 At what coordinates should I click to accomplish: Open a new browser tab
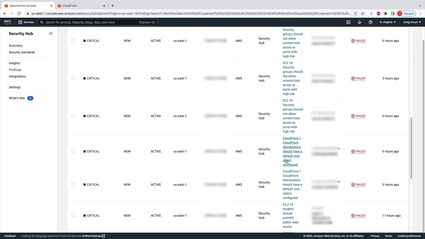pos(113,6)
